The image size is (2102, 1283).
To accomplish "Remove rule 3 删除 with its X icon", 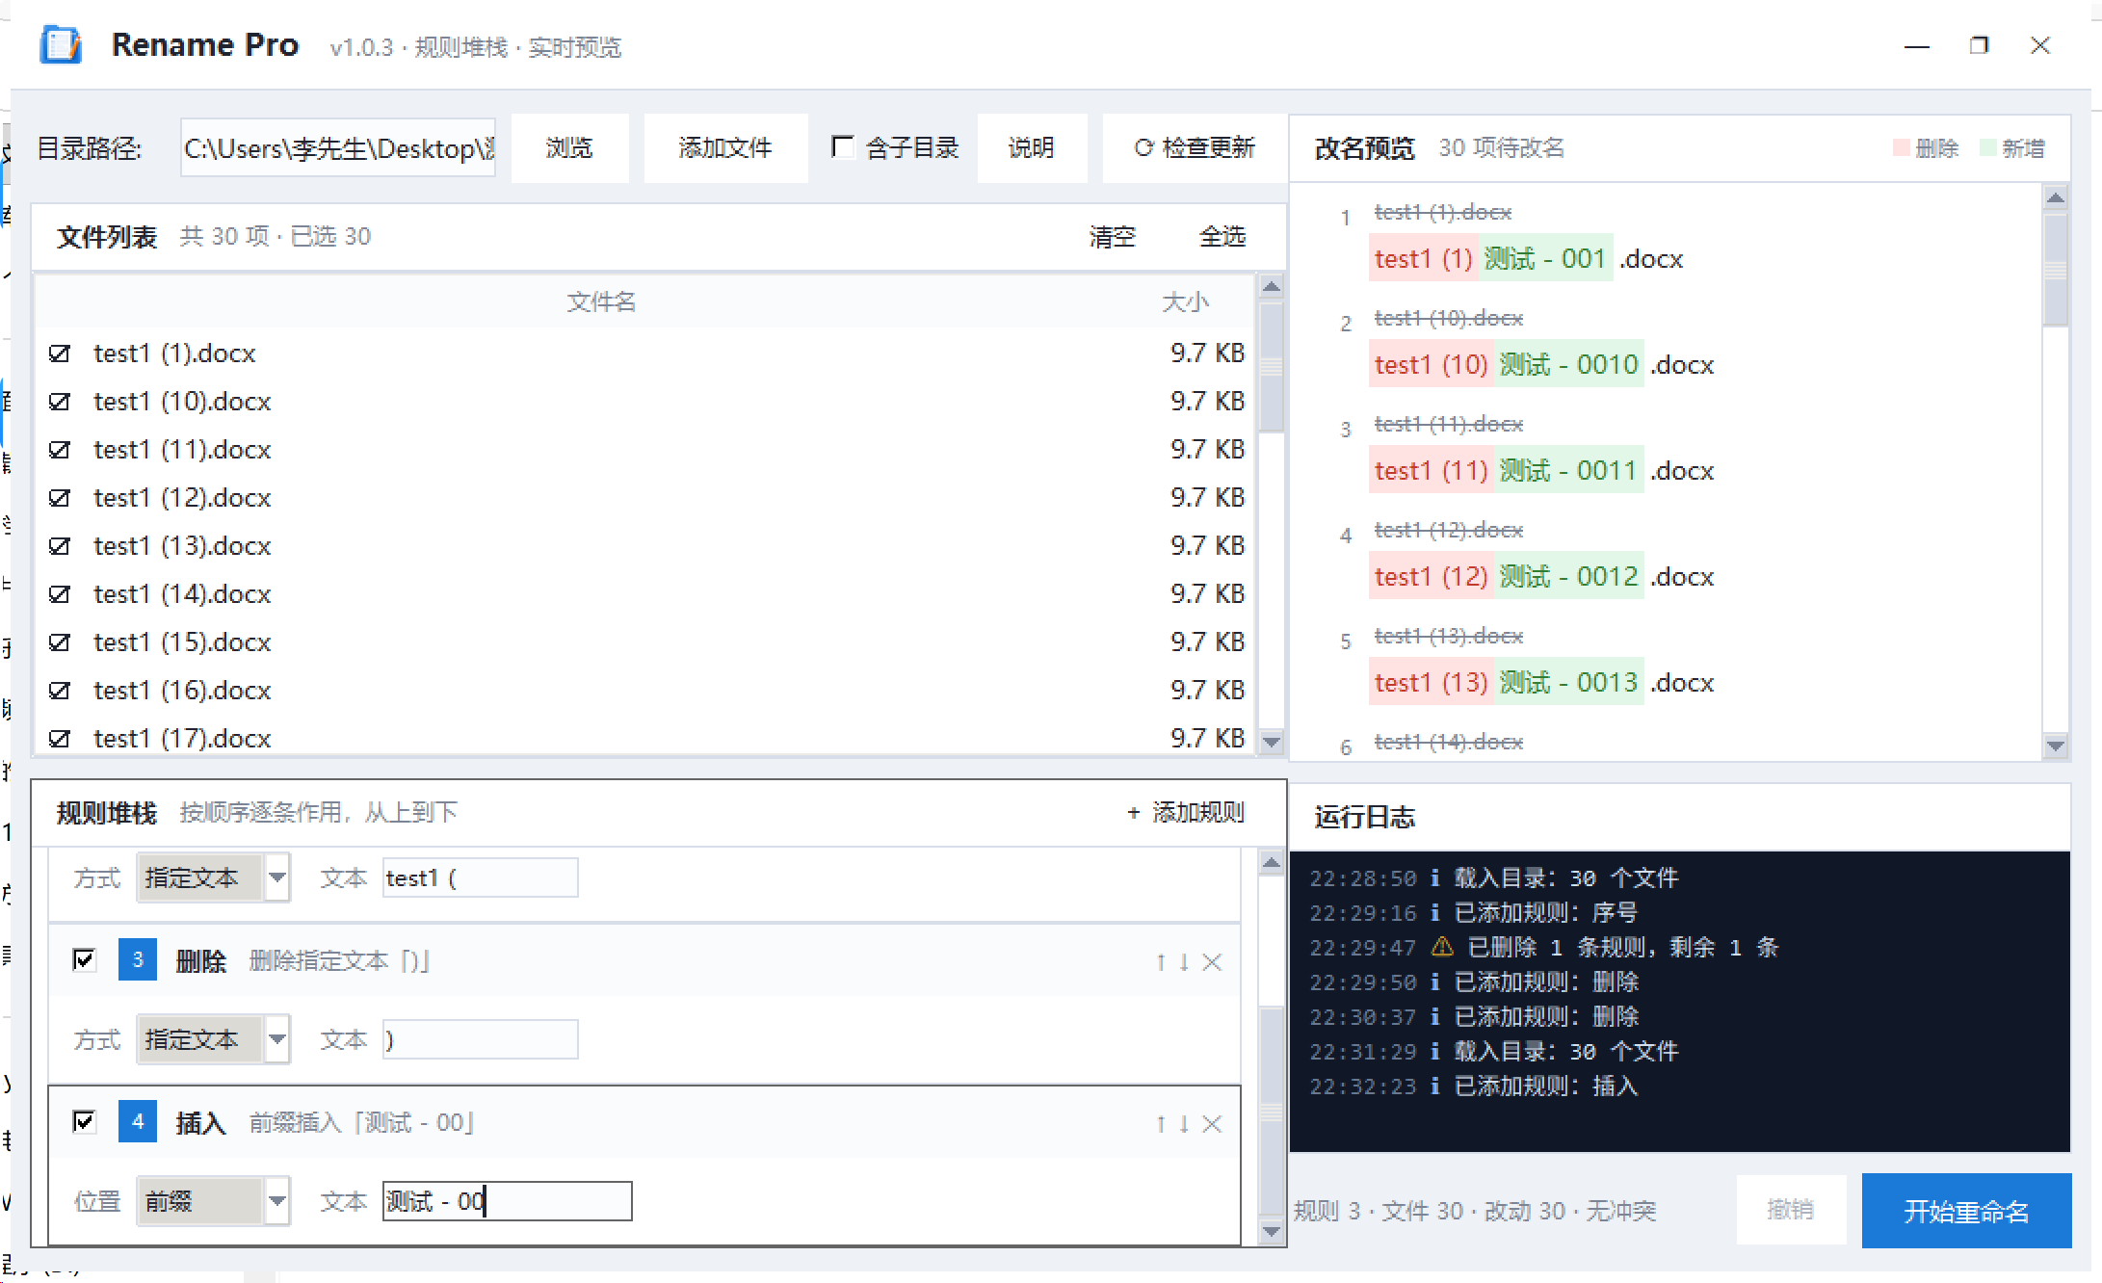I will pos(1212,961).
